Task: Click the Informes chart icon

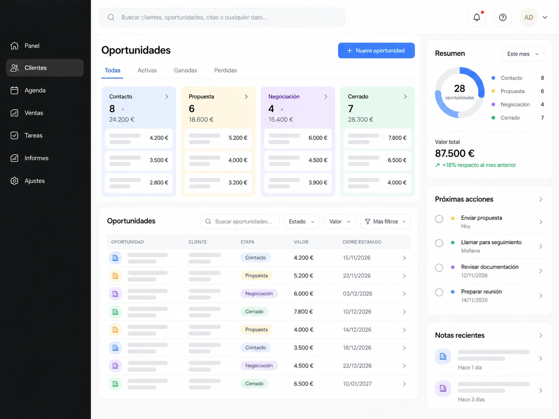Action: click(14, 158)
